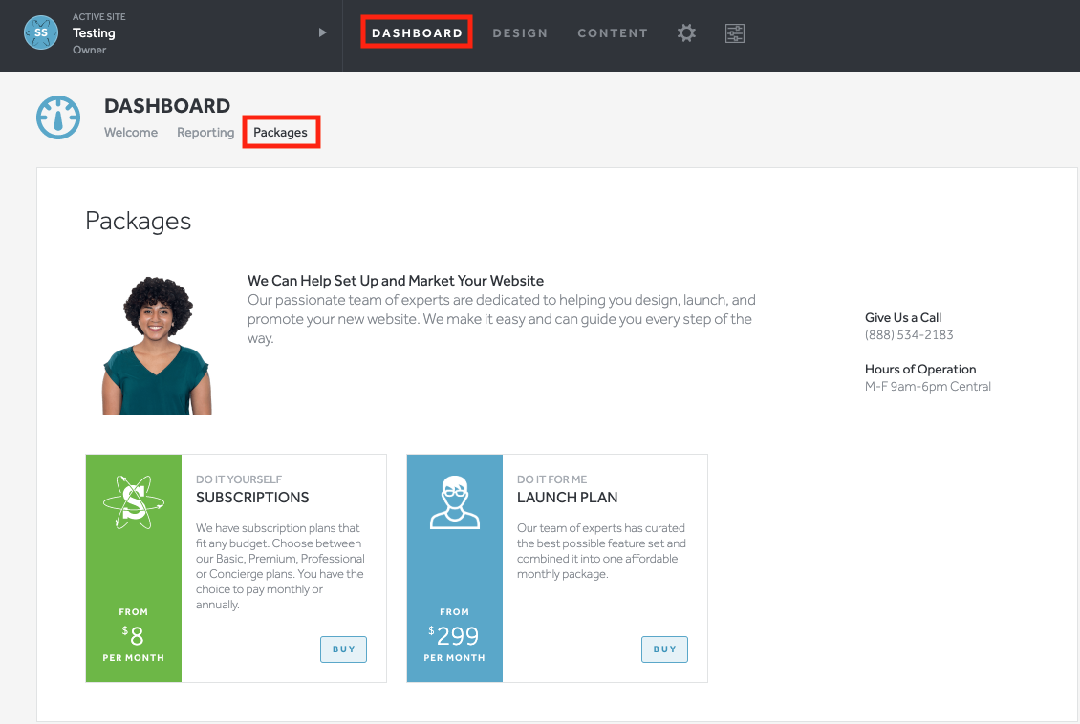Open the Design top menu
Image resolution: width=1080 pixels, height=724 pixels.
pyautogui.click(x=520, y=33)
